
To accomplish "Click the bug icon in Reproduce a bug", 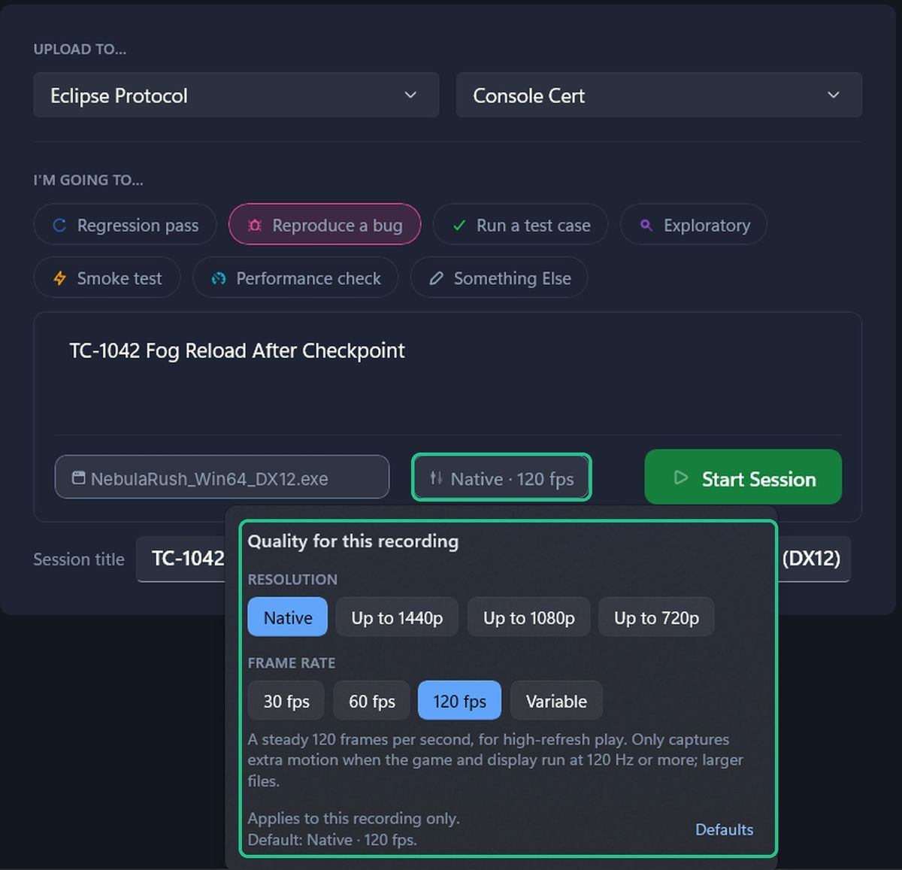I will coord(255,225).
